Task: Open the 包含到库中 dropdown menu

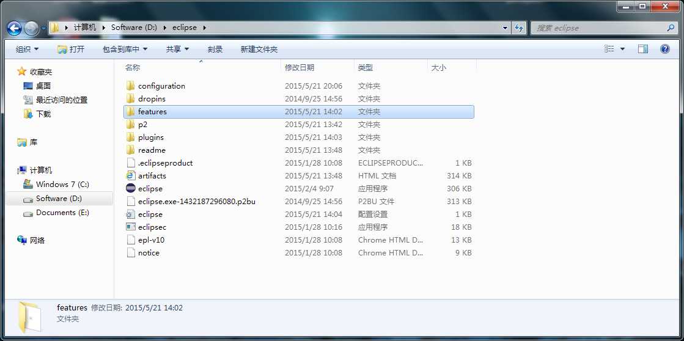Action: point(125,50)
